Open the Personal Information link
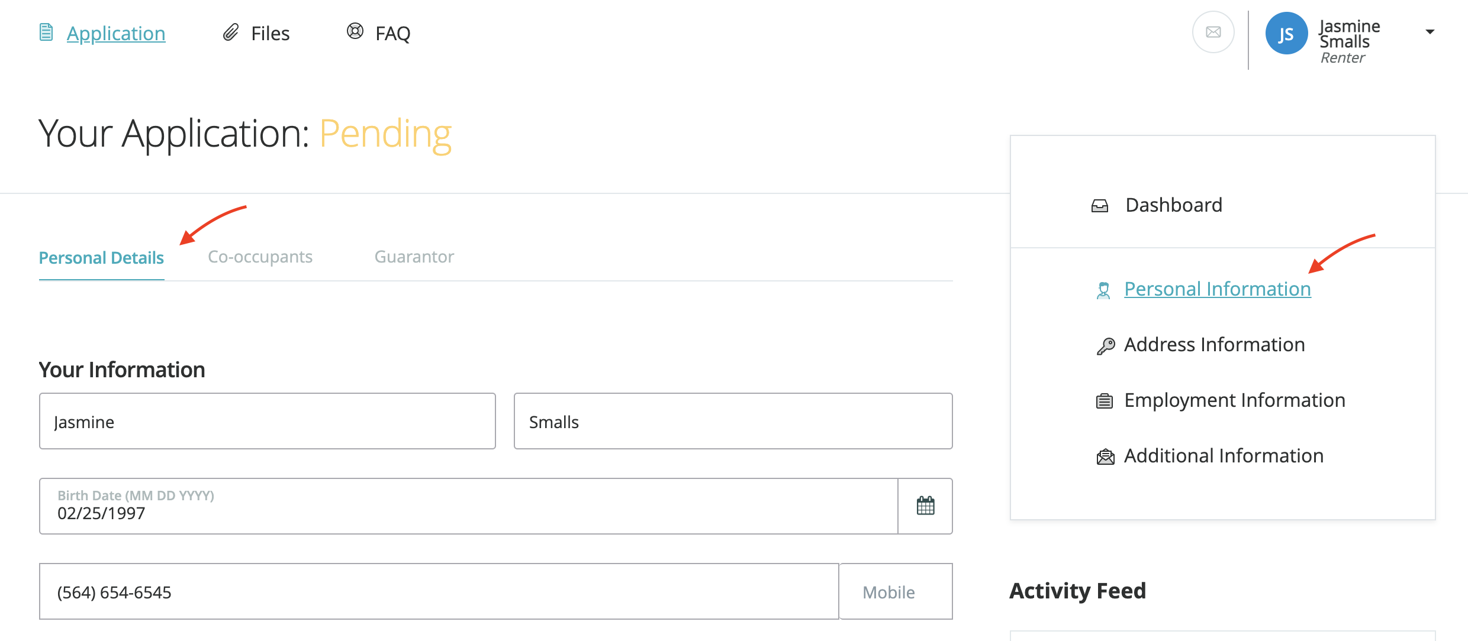 point(1217,289)
